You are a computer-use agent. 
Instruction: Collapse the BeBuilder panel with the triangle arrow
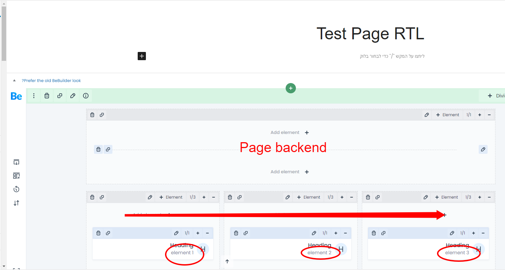(14, 81)
